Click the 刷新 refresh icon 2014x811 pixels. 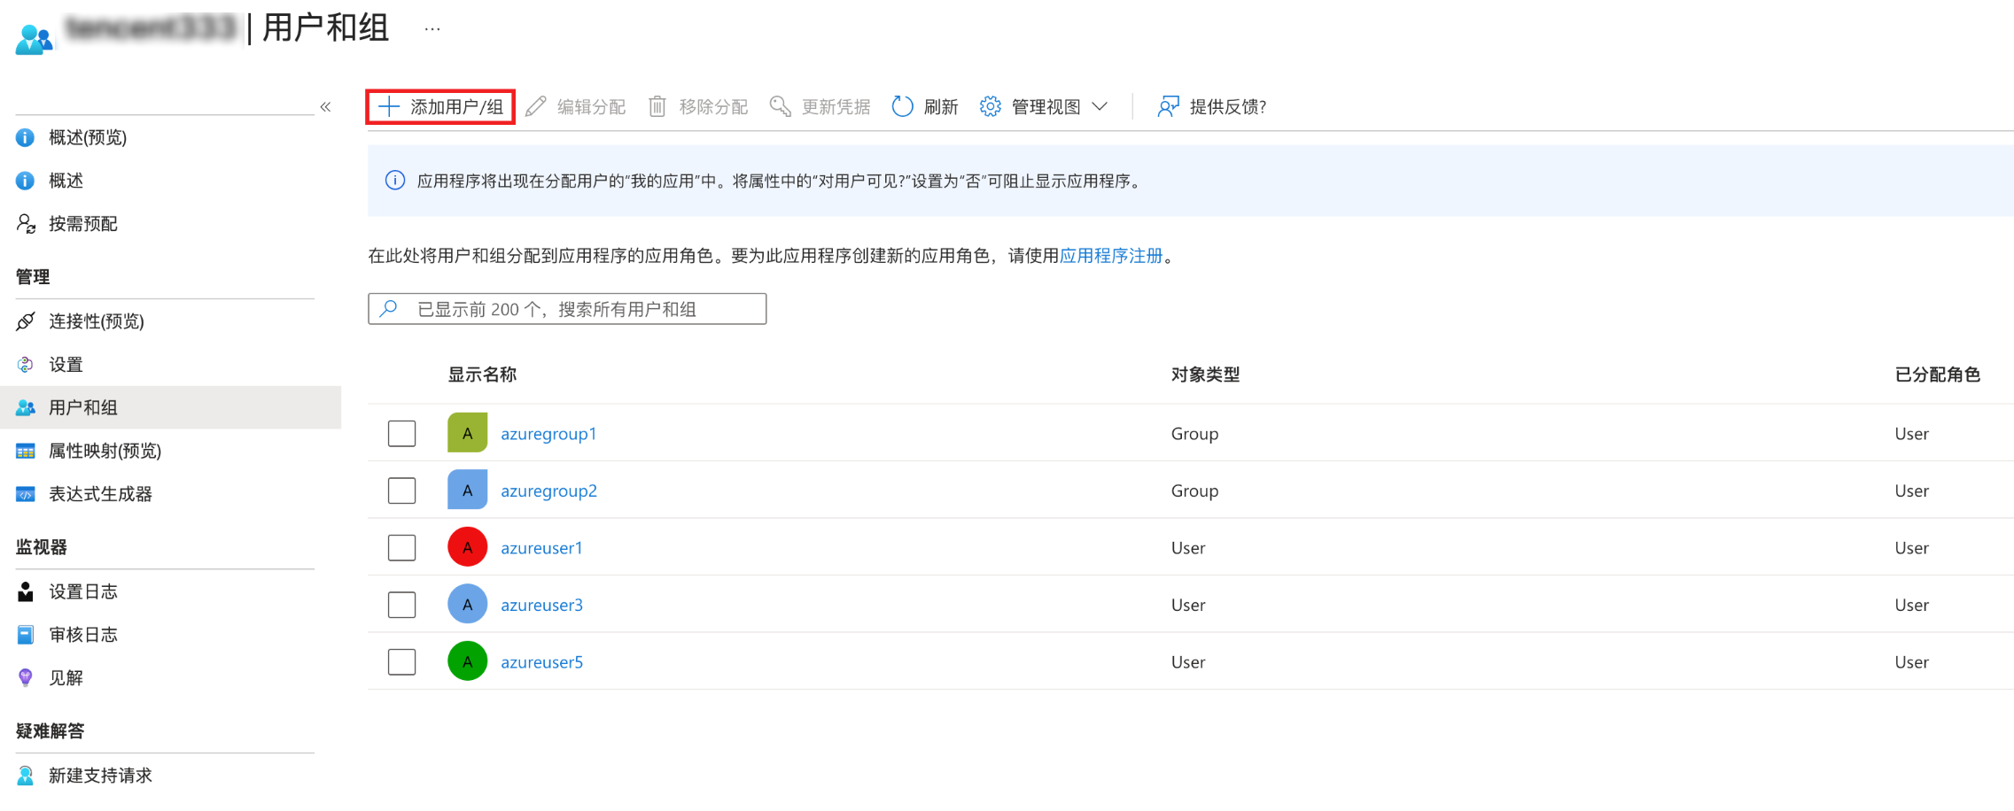pyautogui.click(x=902, y=107)
